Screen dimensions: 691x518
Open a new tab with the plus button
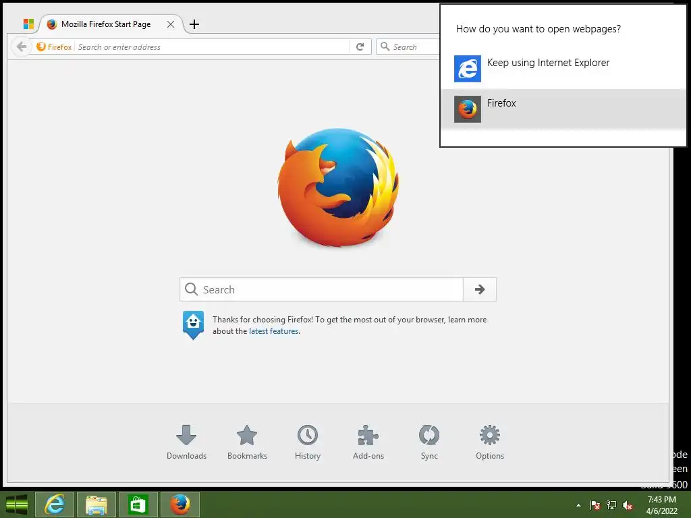194,24
